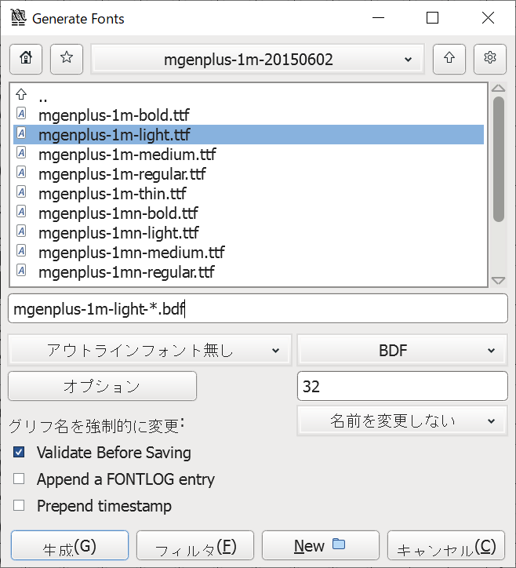Screen dimensions: 516x568
Task: Enable Append a FONTLOG entry
Action: [19, 479]
